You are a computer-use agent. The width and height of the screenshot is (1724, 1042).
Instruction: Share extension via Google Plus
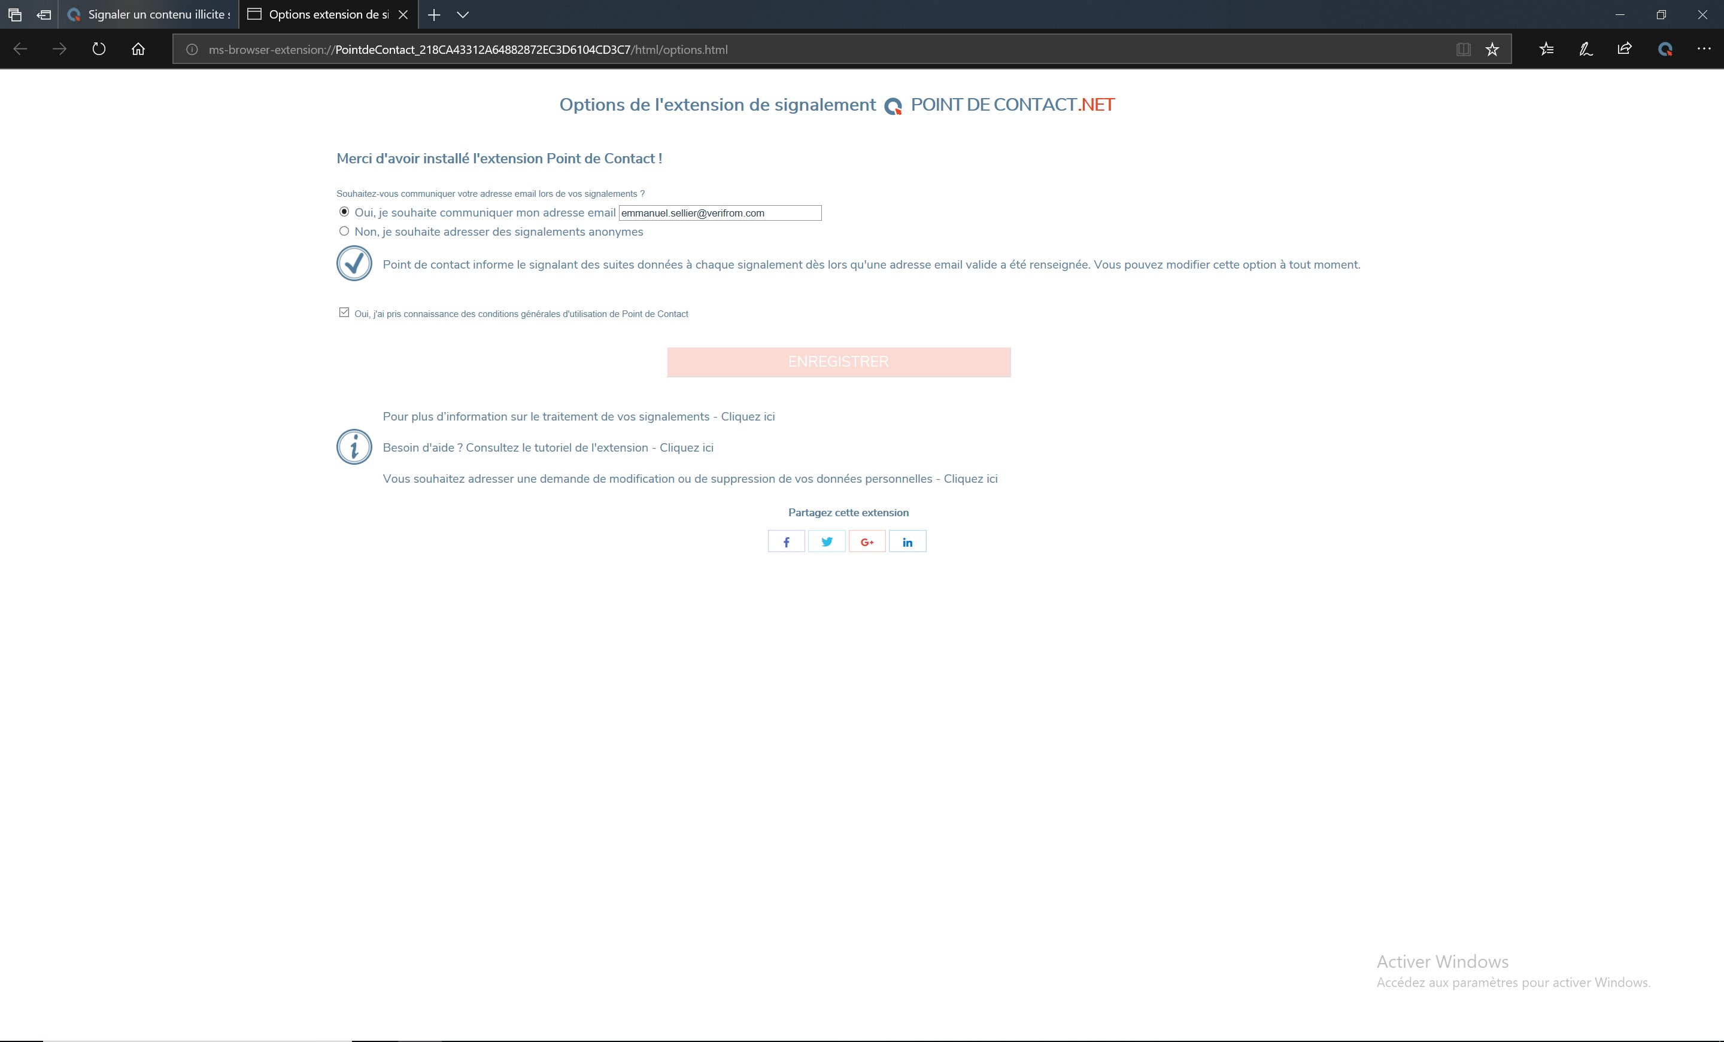pos(867,542)
